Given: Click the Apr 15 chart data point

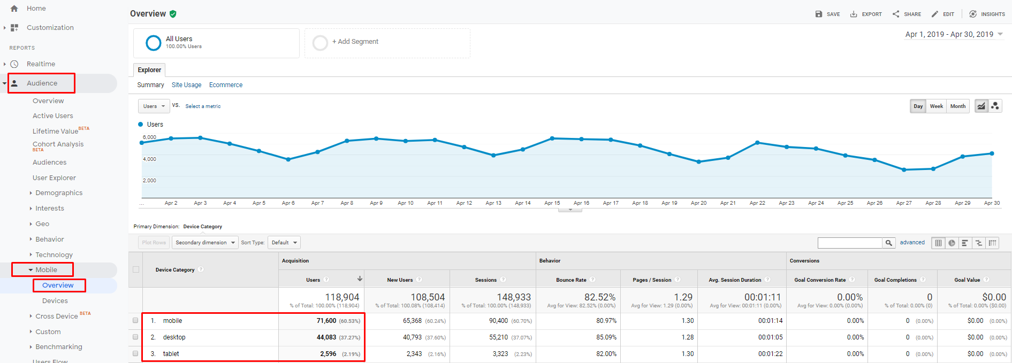Looking at the screenshot, I should click(x=552, y=138).
